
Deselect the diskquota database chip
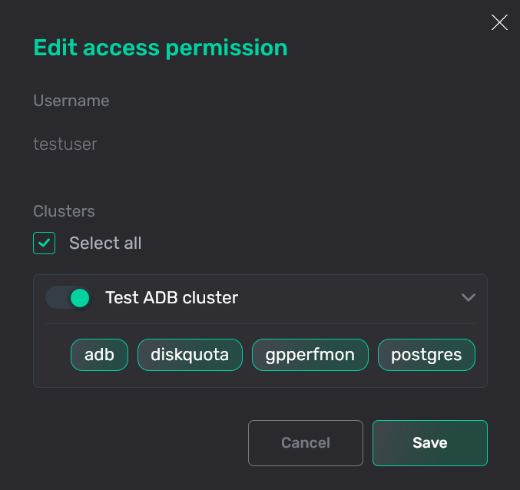[190, 355]
